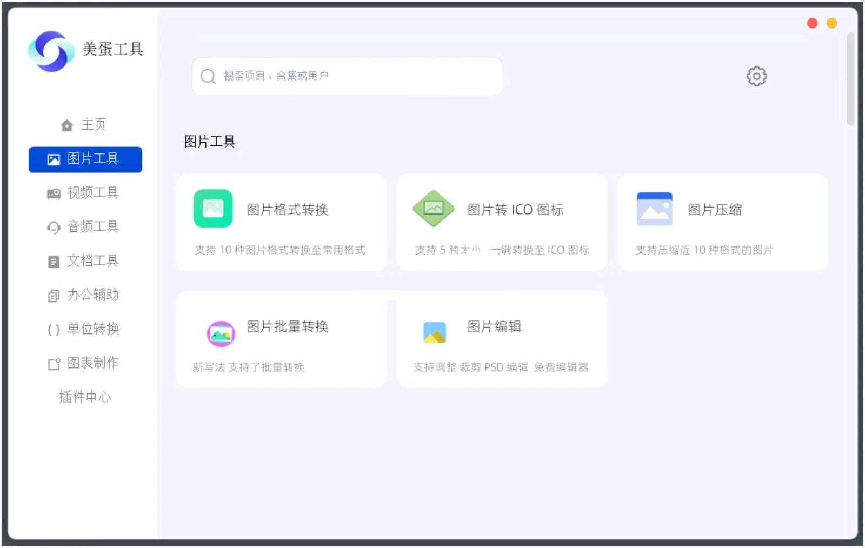This screenshot has height=548, width=865.
Task: Open 插件中心 from the sidebar
Action: pyautogui.click(x=85, y=397)
